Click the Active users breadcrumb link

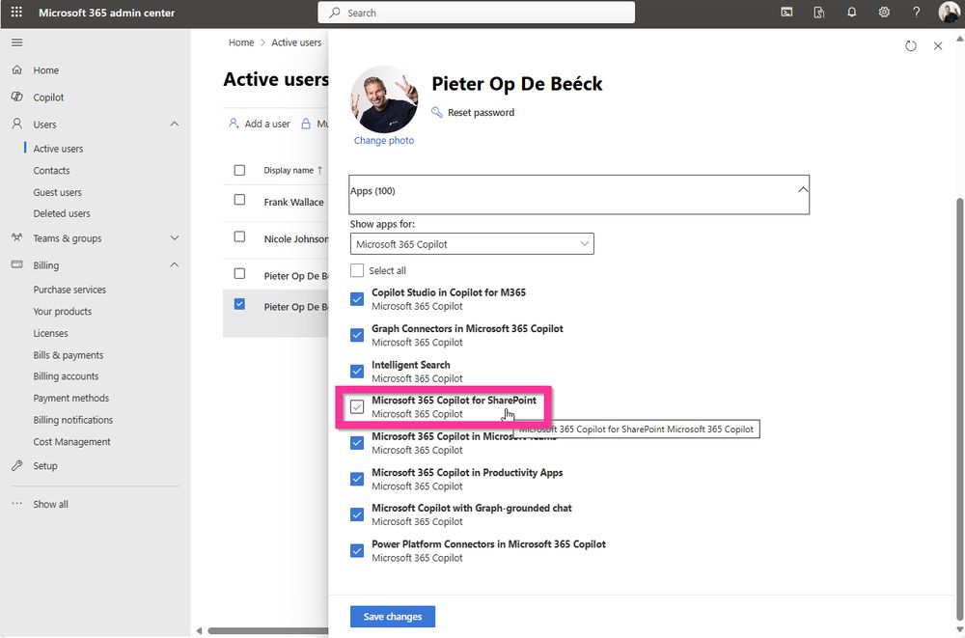pos(296,42)
